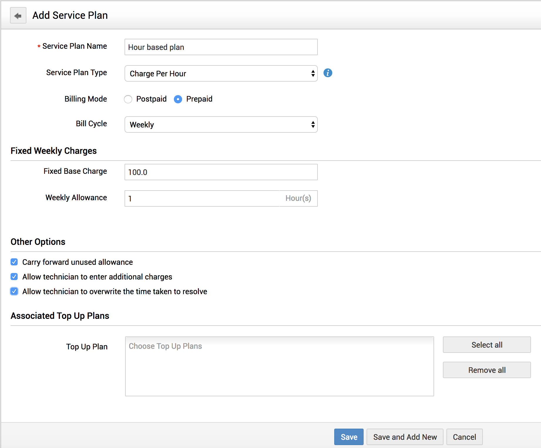Click the Choose Top Up Plans box
The height and width of the screenshot is (448, 541).
tap(279, 366)
